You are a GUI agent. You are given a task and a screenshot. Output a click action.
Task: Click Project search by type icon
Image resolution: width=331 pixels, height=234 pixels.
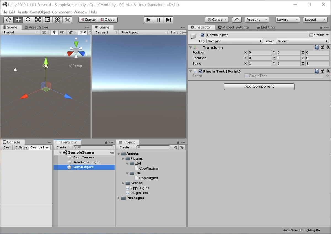175,147
